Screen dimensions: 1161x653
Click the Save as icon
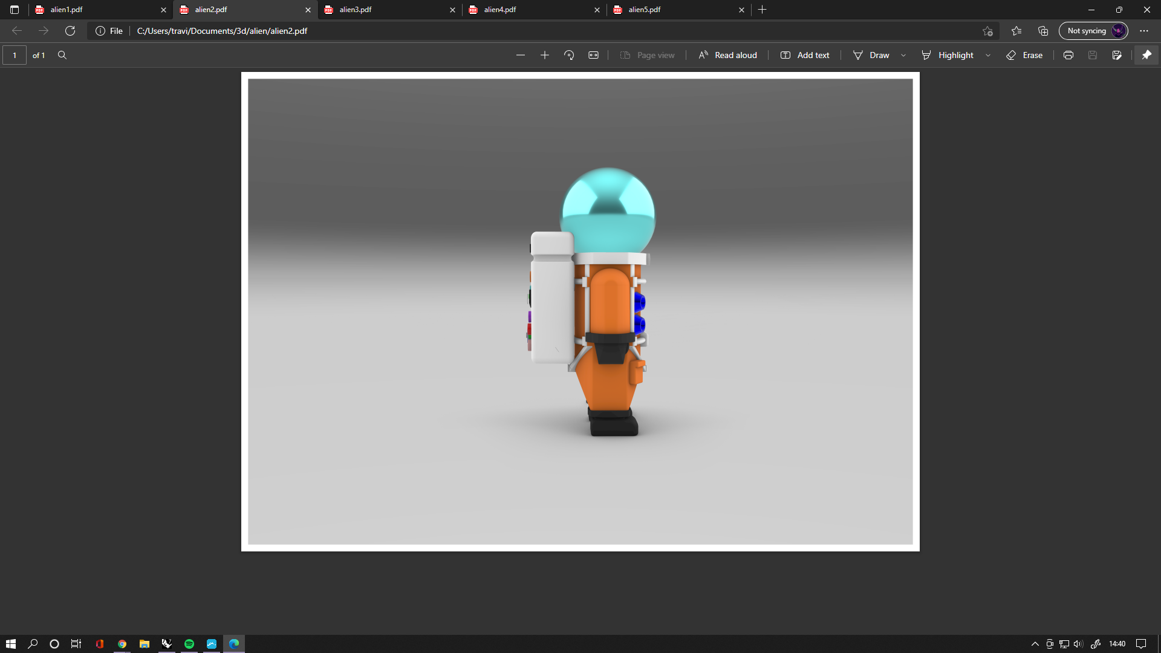(x=1117, y=55)
